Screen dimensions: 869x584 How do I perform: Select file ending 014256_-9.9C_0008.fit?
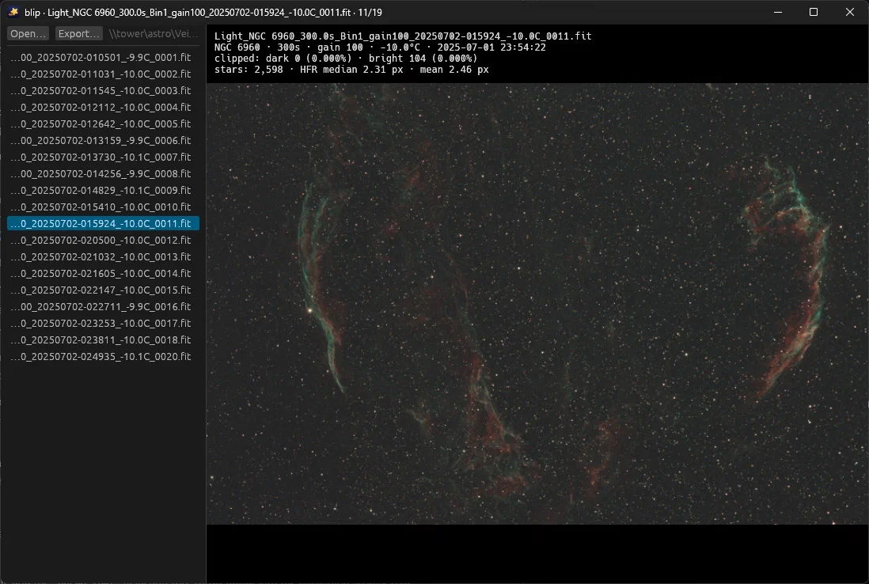pos(103,173)
